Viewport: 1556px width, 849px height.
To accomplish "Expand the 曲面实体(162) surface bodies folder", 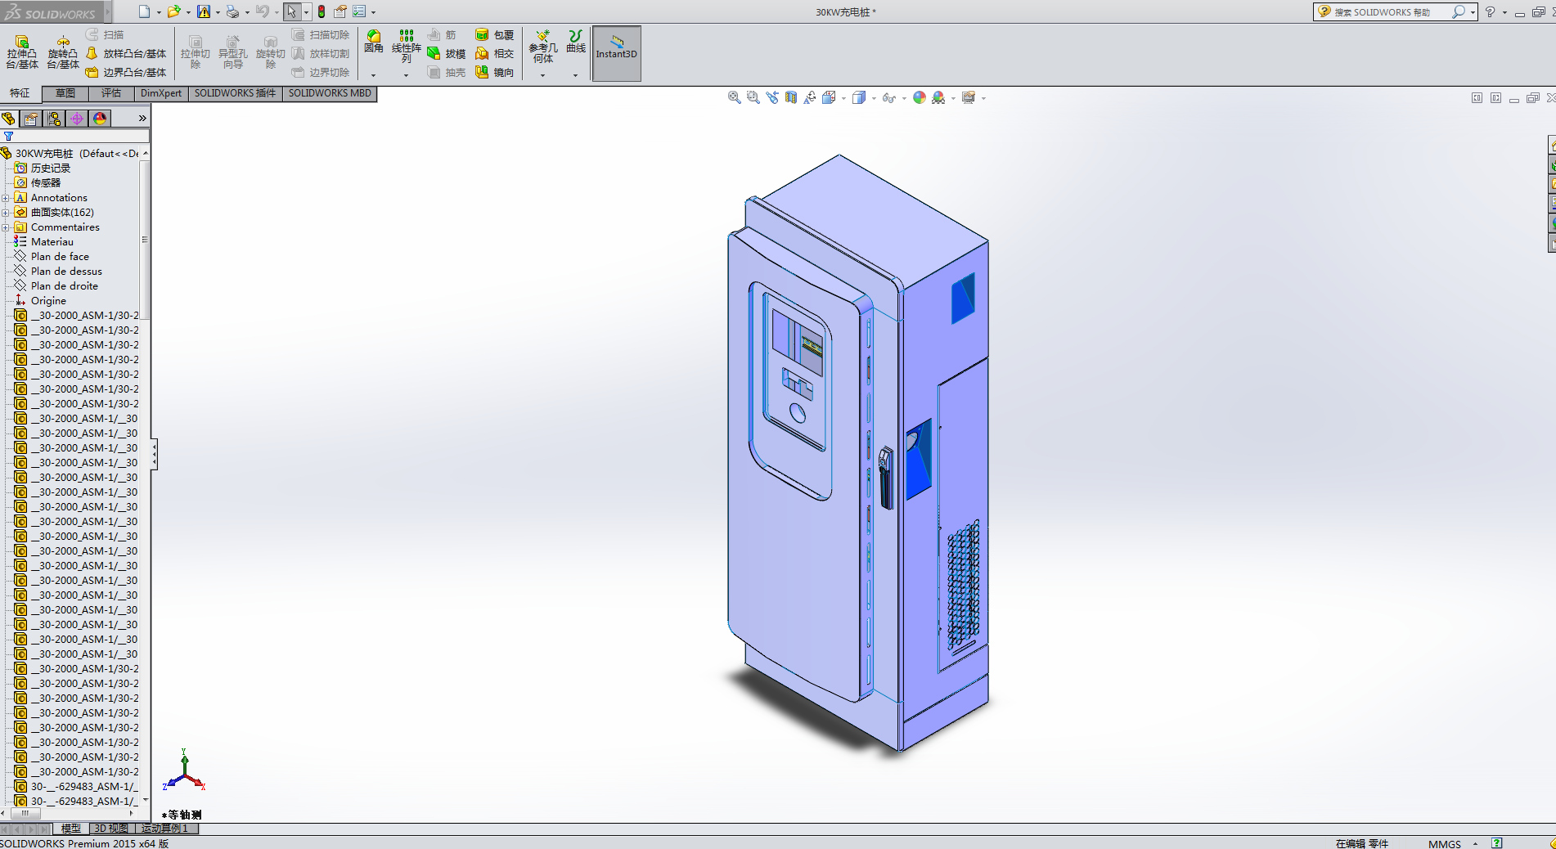I will (x=6, y=213).
